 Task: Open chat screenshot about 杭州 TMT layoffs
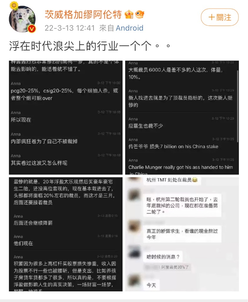pyautogui.click(x=182, y=234)
